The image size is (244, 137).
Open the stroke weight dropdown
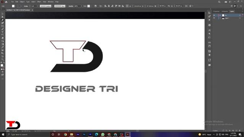[38, 6]
